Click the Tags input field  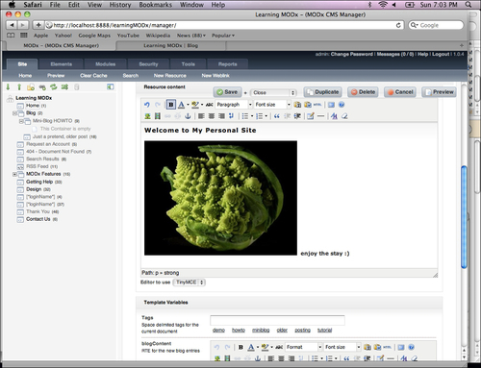(277, 320)
